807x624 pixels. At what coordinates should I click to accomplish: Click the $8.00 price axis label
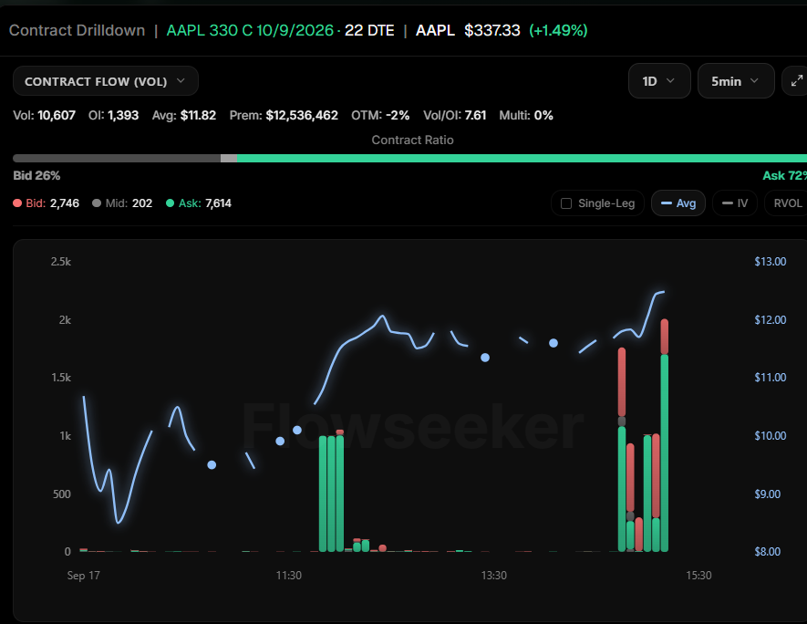(x=767, y=552)
